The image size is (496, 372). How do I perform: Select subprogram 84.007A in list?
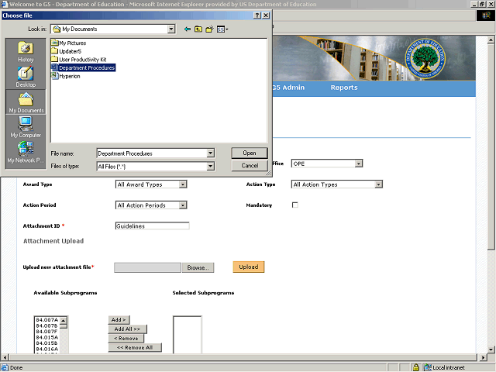46,320
